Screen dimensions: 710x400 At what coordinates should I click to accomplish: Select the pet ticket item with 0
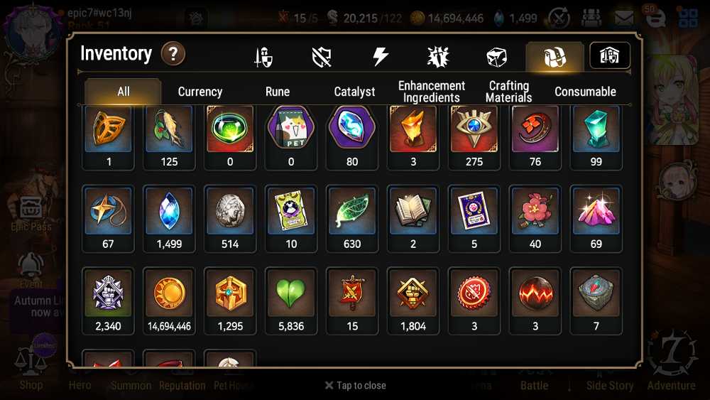[291, 137]
